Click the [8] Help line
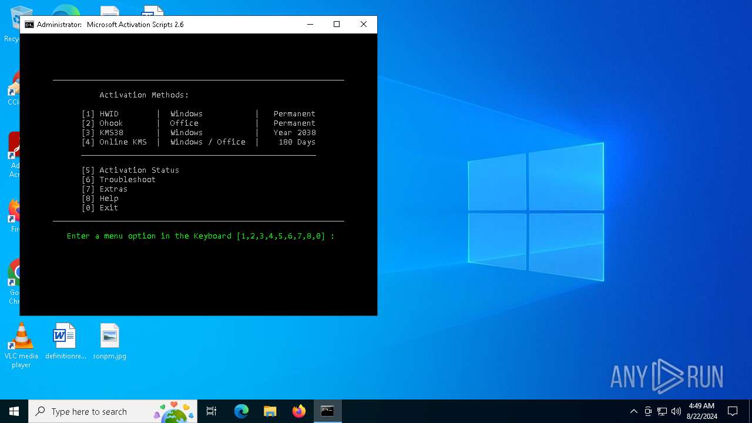752x423 pixels. coord(100,199)
